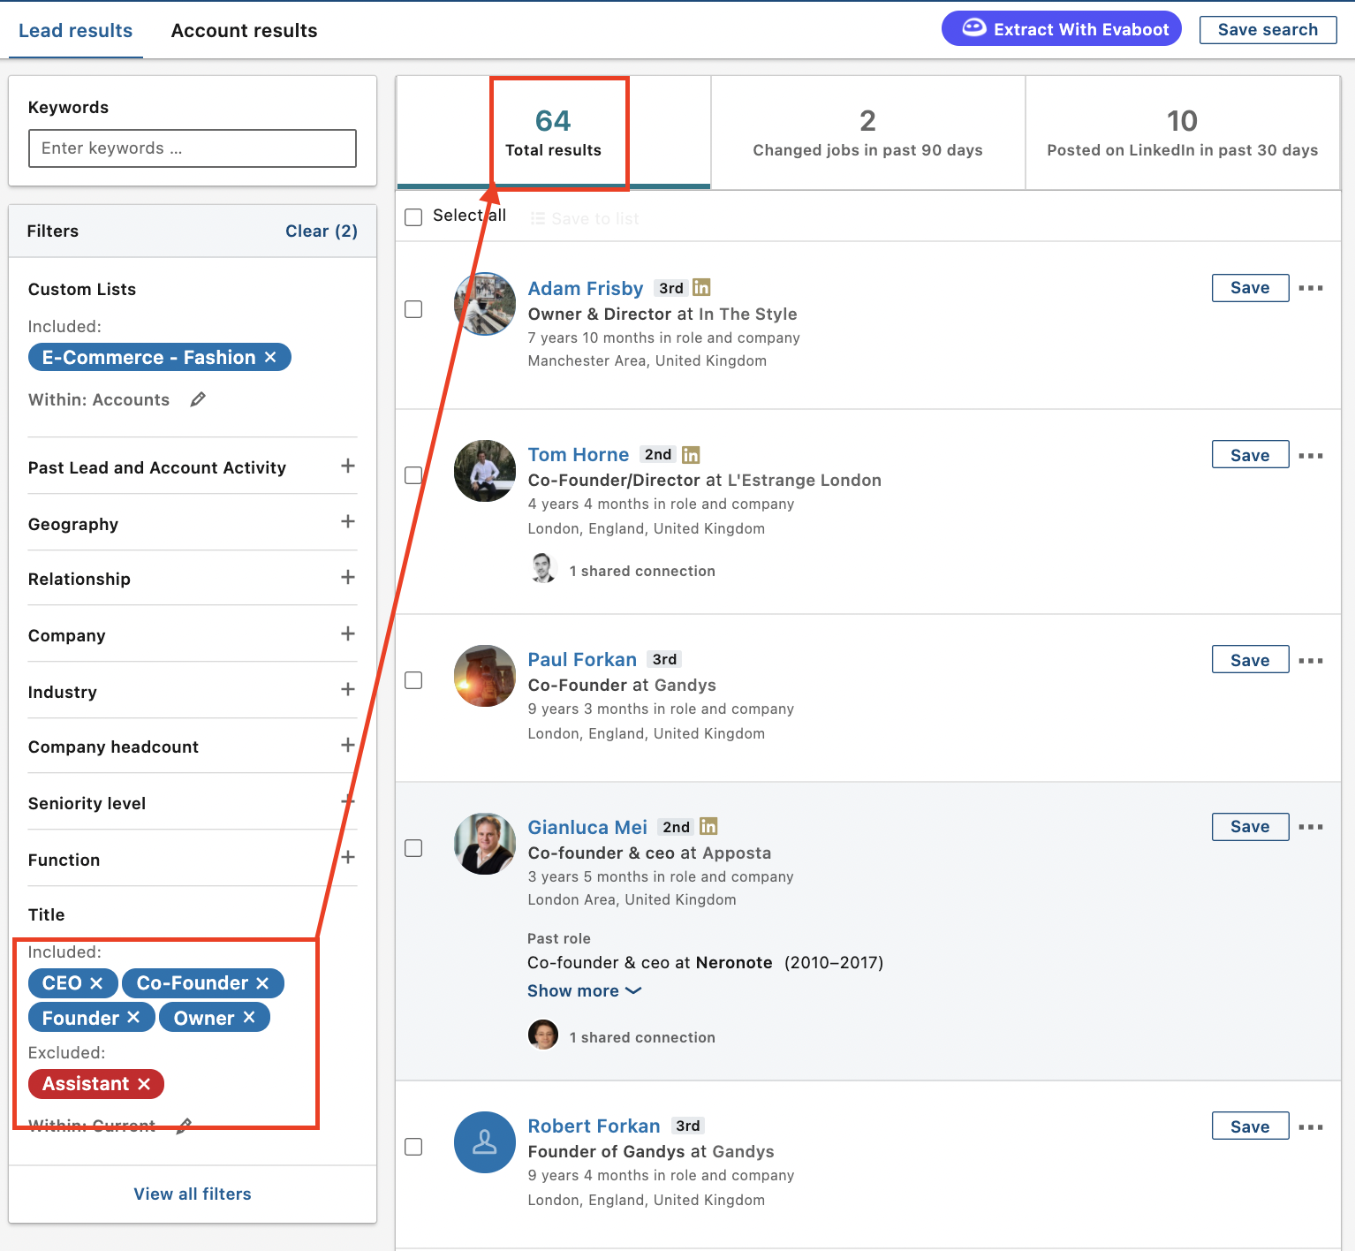Save Adam Frisby as a lead

point(1251,288)
